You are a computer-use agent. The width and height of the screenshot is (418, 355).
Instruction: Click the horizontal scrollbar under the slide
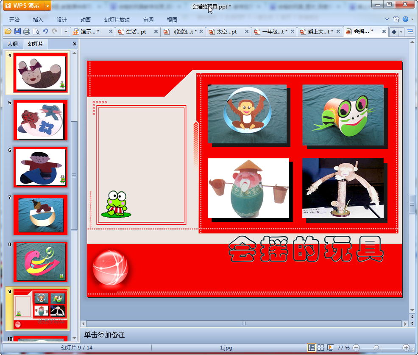(x=244, y=324)
